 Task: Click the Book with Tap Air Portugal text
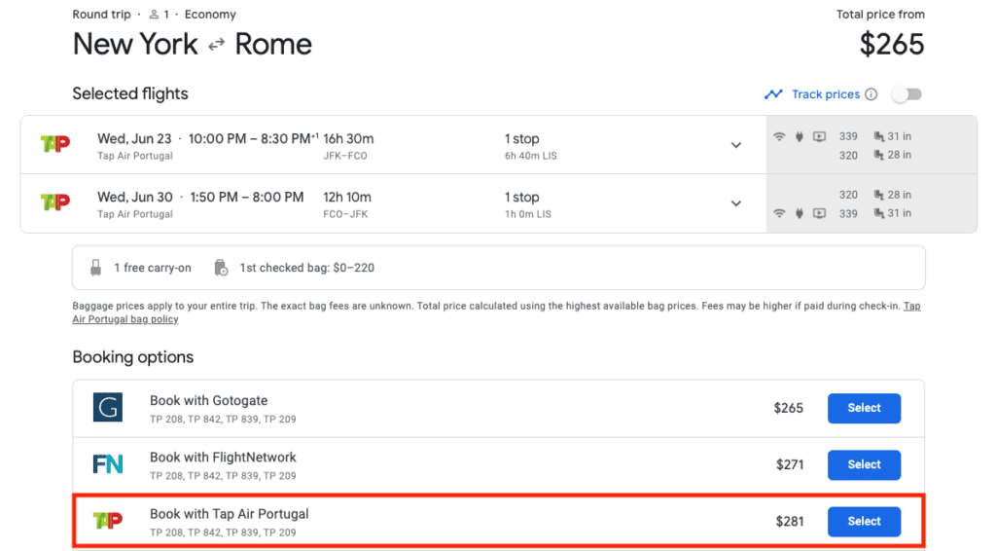pos(230,514)
